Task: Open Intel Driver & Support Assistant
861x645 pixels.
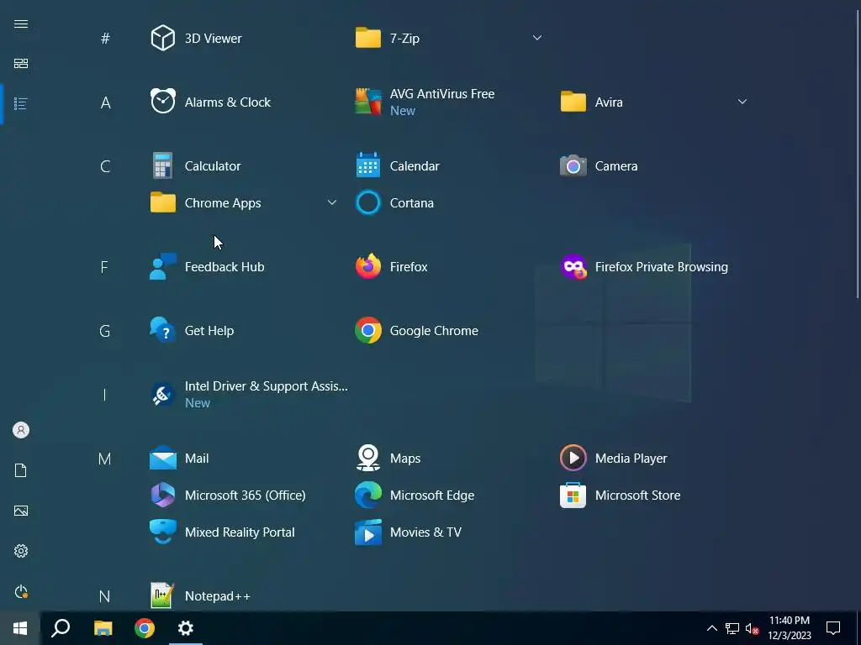Action: point(249,394)
